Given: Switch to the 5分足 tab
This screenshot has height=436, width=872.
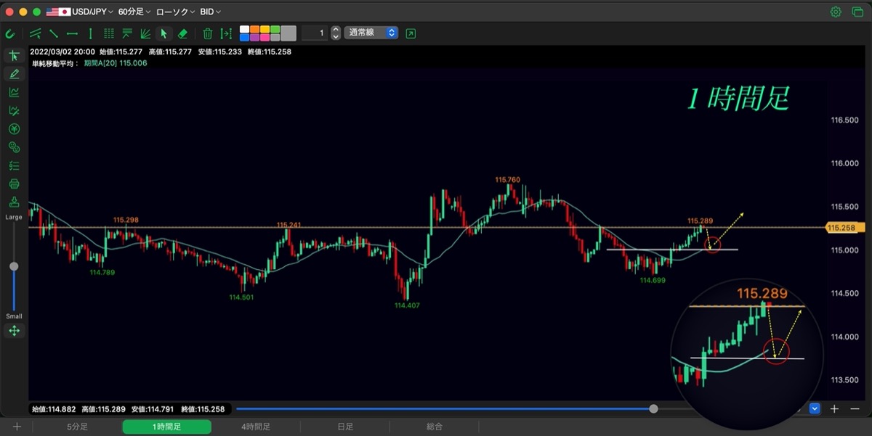Looking at the screenshot, I should pos(77,427).
